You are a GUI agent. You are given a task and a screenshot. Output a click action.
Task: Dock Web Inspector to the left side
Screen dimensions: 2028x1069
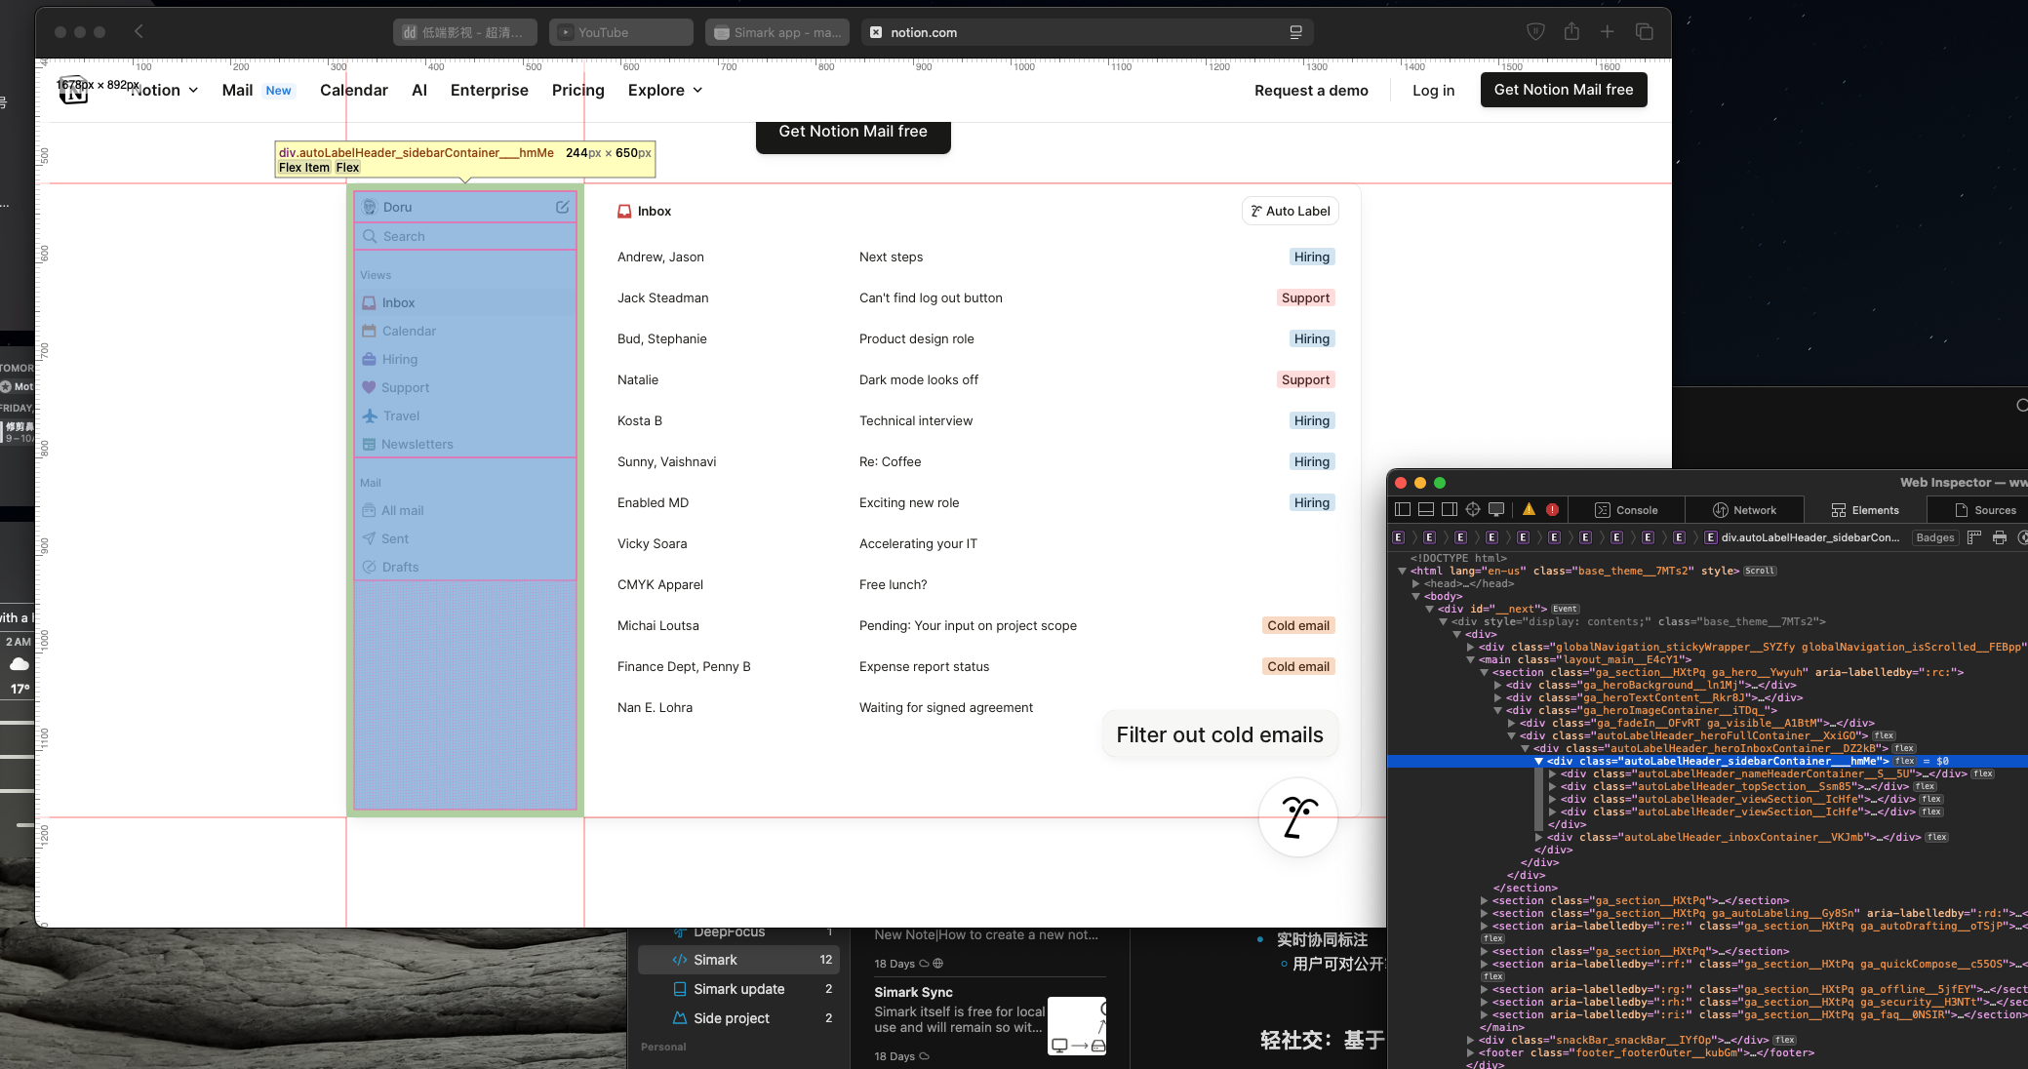[1403, 509]
